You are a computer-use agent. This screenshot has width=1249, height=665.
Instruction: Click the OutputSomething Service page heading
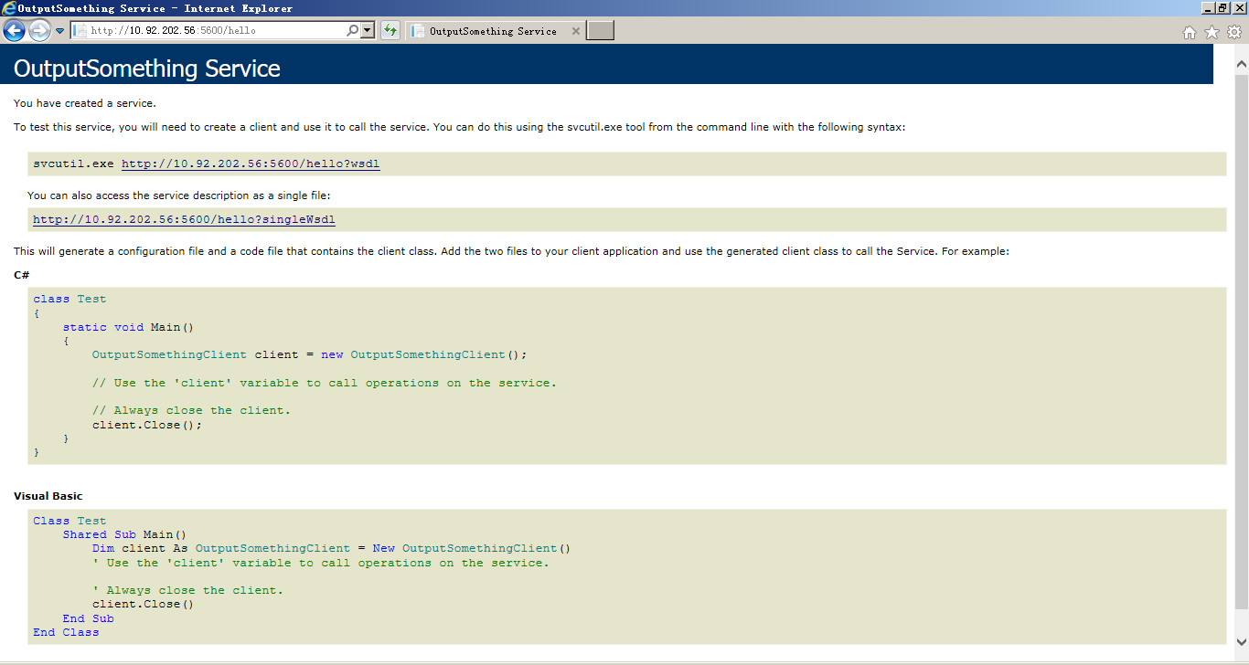click(147, 69)
